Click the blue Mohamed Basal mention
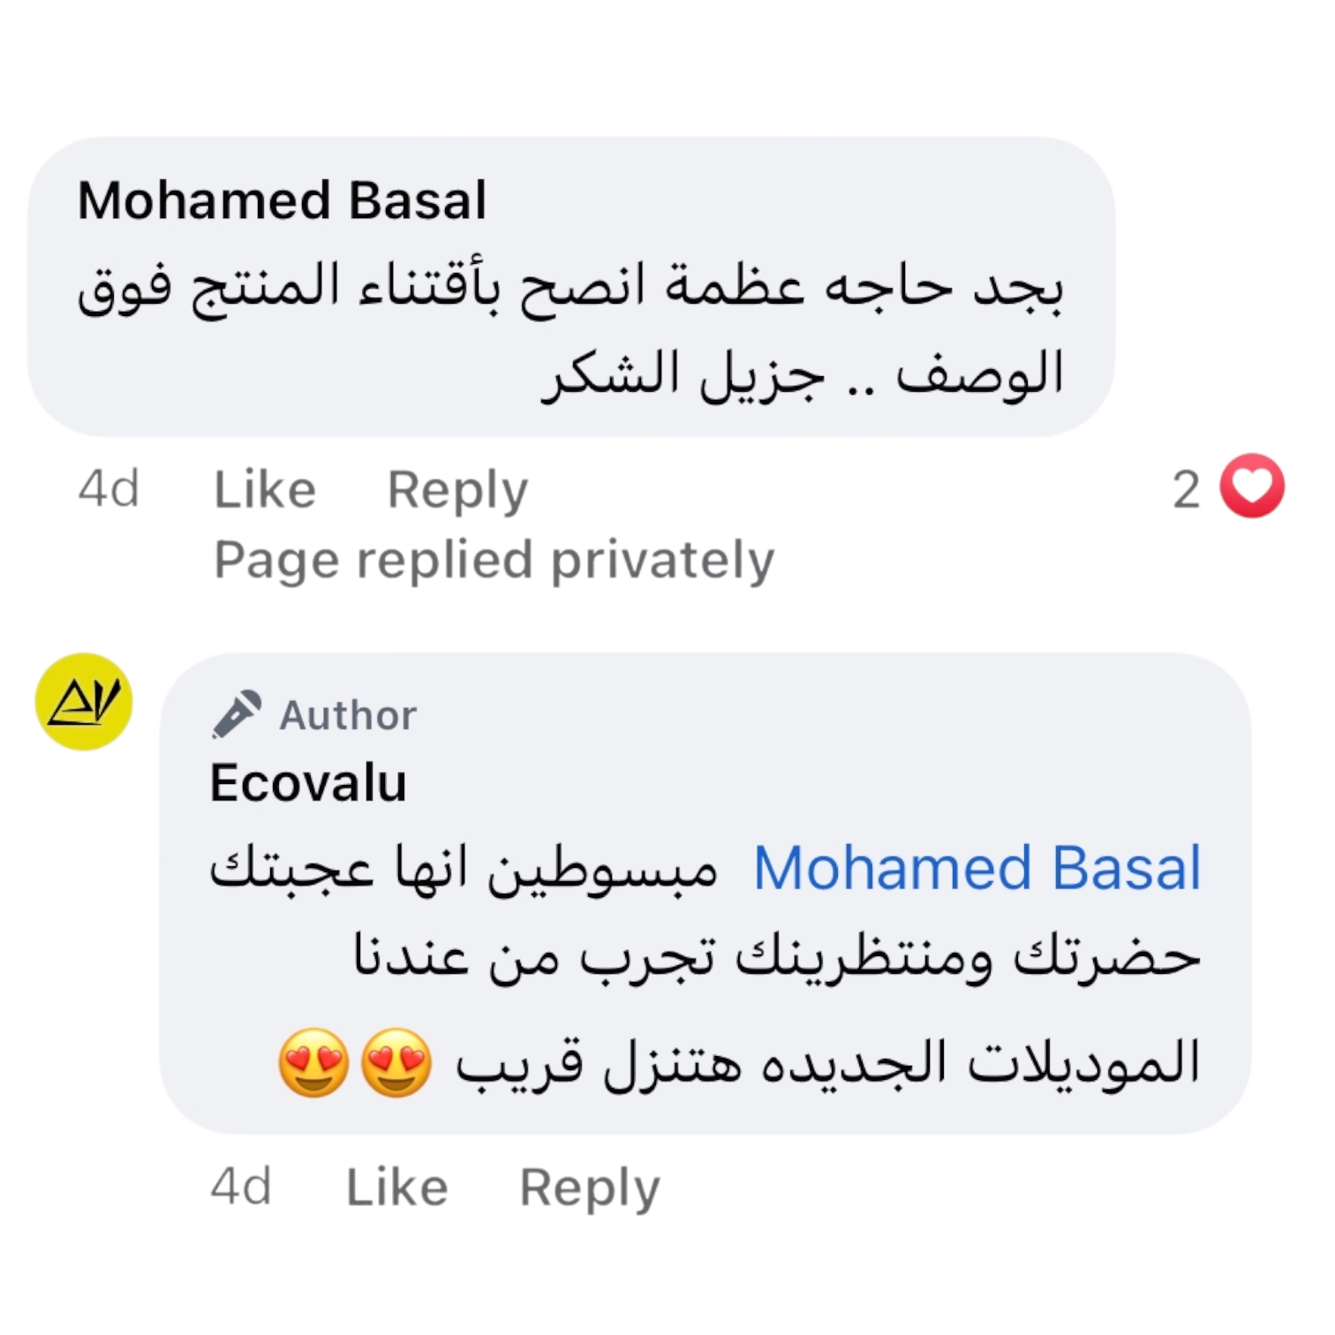The width and height of the screenshot is (1335, 1335). click(977, 868)
